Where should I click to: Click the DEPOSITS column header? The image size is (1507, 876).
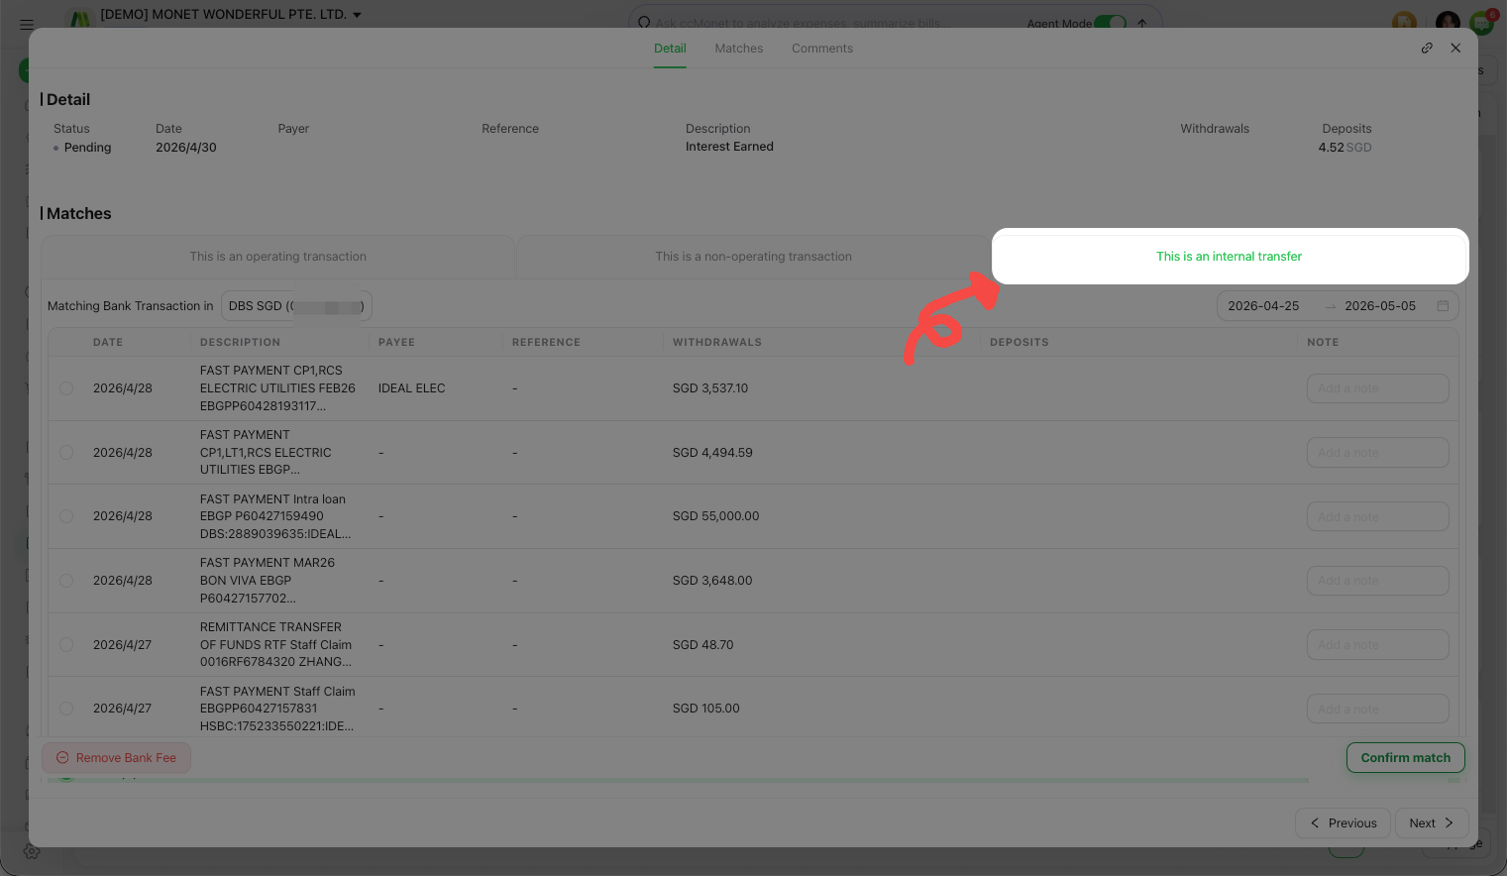point(1019,343)
